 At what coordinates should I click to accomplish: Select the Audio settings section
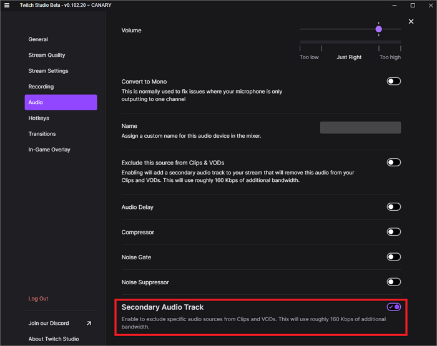61,102
